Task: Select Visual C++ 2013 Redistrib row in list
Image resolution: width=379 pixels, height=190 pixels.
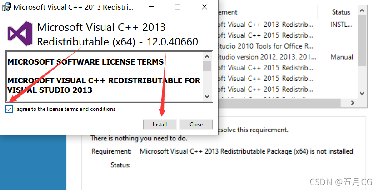Action: coord(265,25)
